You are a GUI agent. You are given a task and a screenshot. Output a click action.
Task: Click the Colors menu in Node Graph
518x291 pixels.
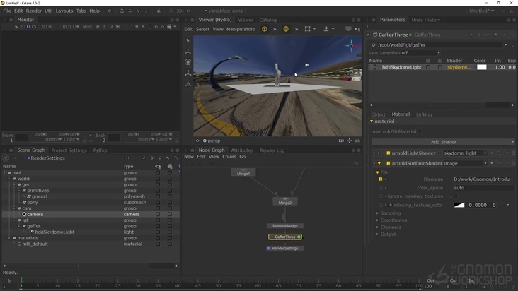click(x=229, y=157)
